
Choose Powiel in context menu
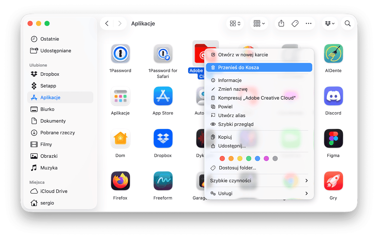[259, 107]
